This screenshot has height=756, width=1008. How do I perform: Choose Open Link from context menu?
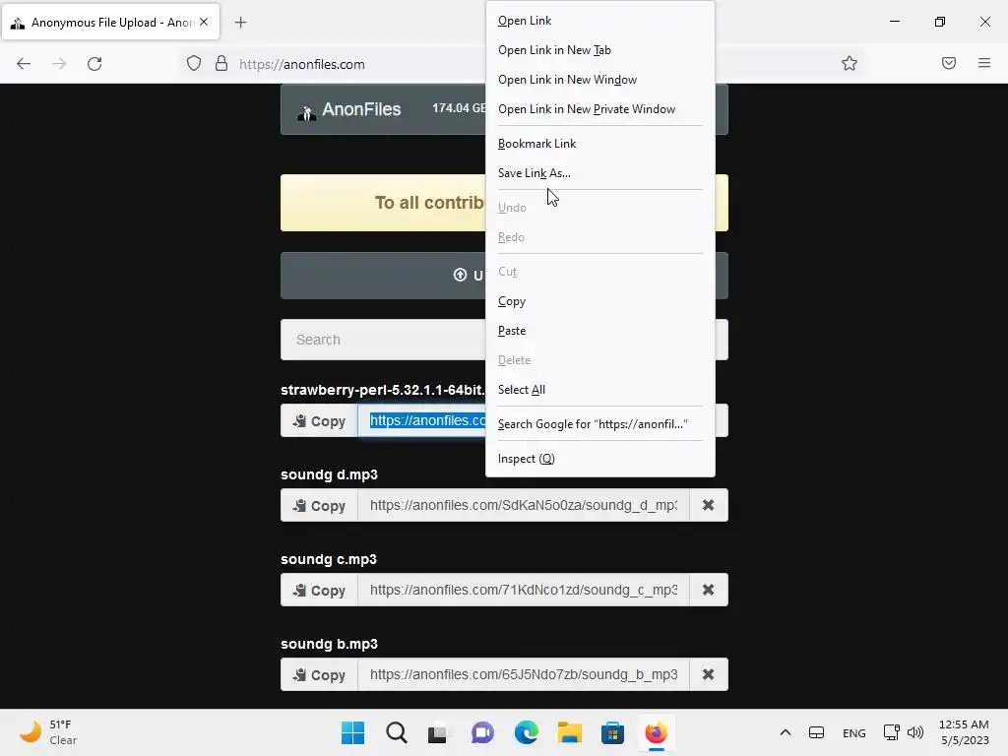[599, 21]
